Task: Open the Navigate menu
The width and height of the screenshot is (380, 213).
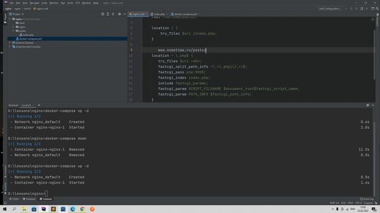Action: 34,3
